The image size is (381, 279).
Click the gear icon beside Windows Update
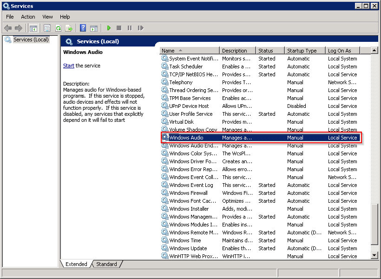(165, 248)
